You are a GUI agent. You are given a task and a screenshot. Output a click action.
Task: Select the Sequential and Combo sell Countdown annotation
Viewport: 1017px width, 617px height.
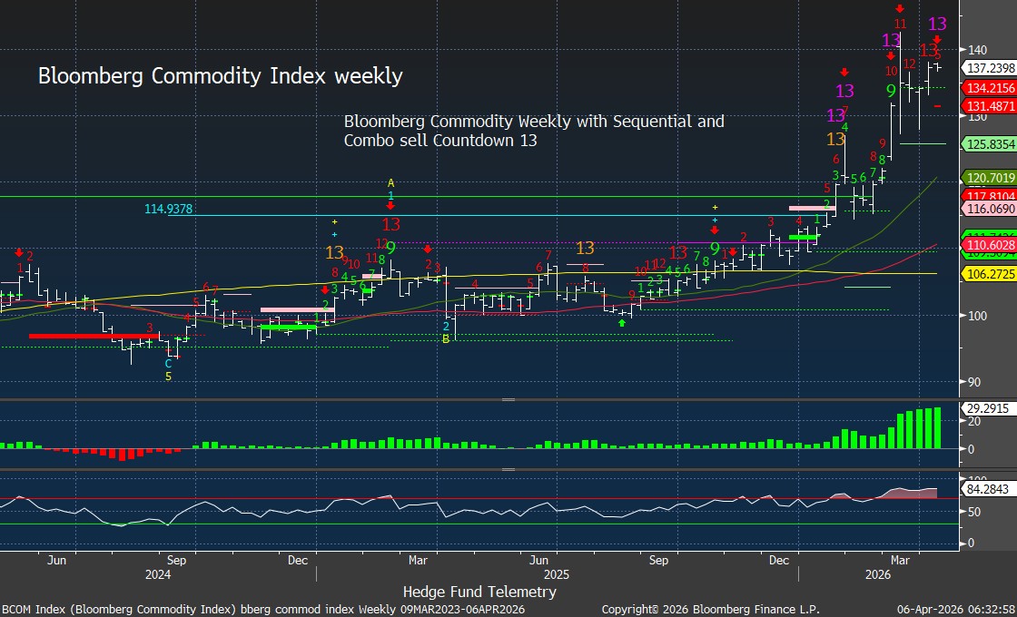[x=534, y=131]
